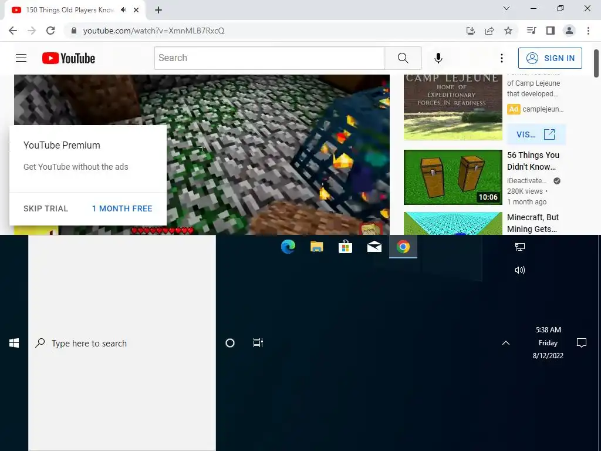The image size is (601, 451).
Task: Click the Type here to search box
Action: (x=122, y=343)
